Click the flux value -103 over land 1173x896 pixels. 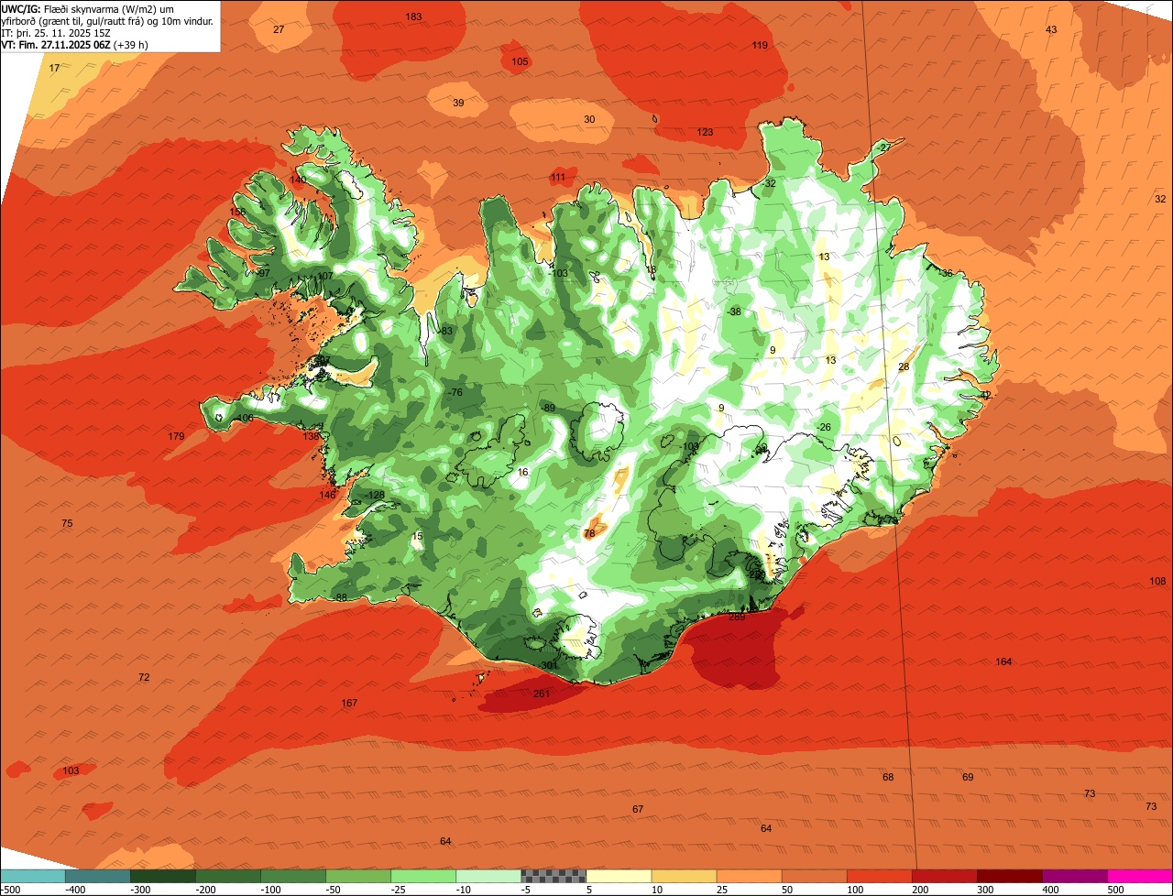558,273
